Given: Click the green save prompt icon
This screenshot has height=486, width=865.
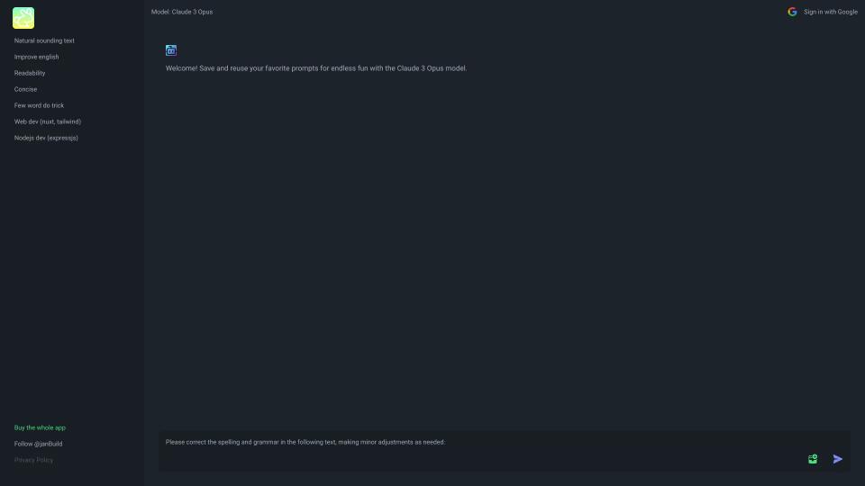Looking at the screenshot, I should 813,459.
